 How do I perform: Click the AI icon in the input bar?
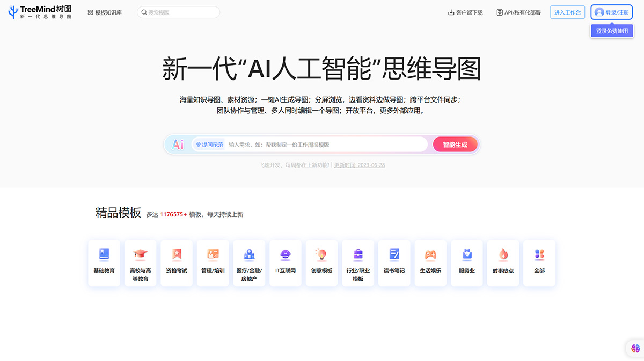point(179,144)
